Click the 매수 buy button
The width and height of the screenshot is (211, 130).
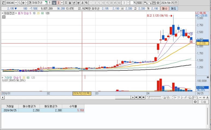(x=165, y=8)
